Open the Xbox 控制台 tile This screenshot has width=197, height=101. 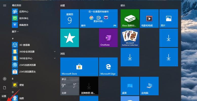130,18
